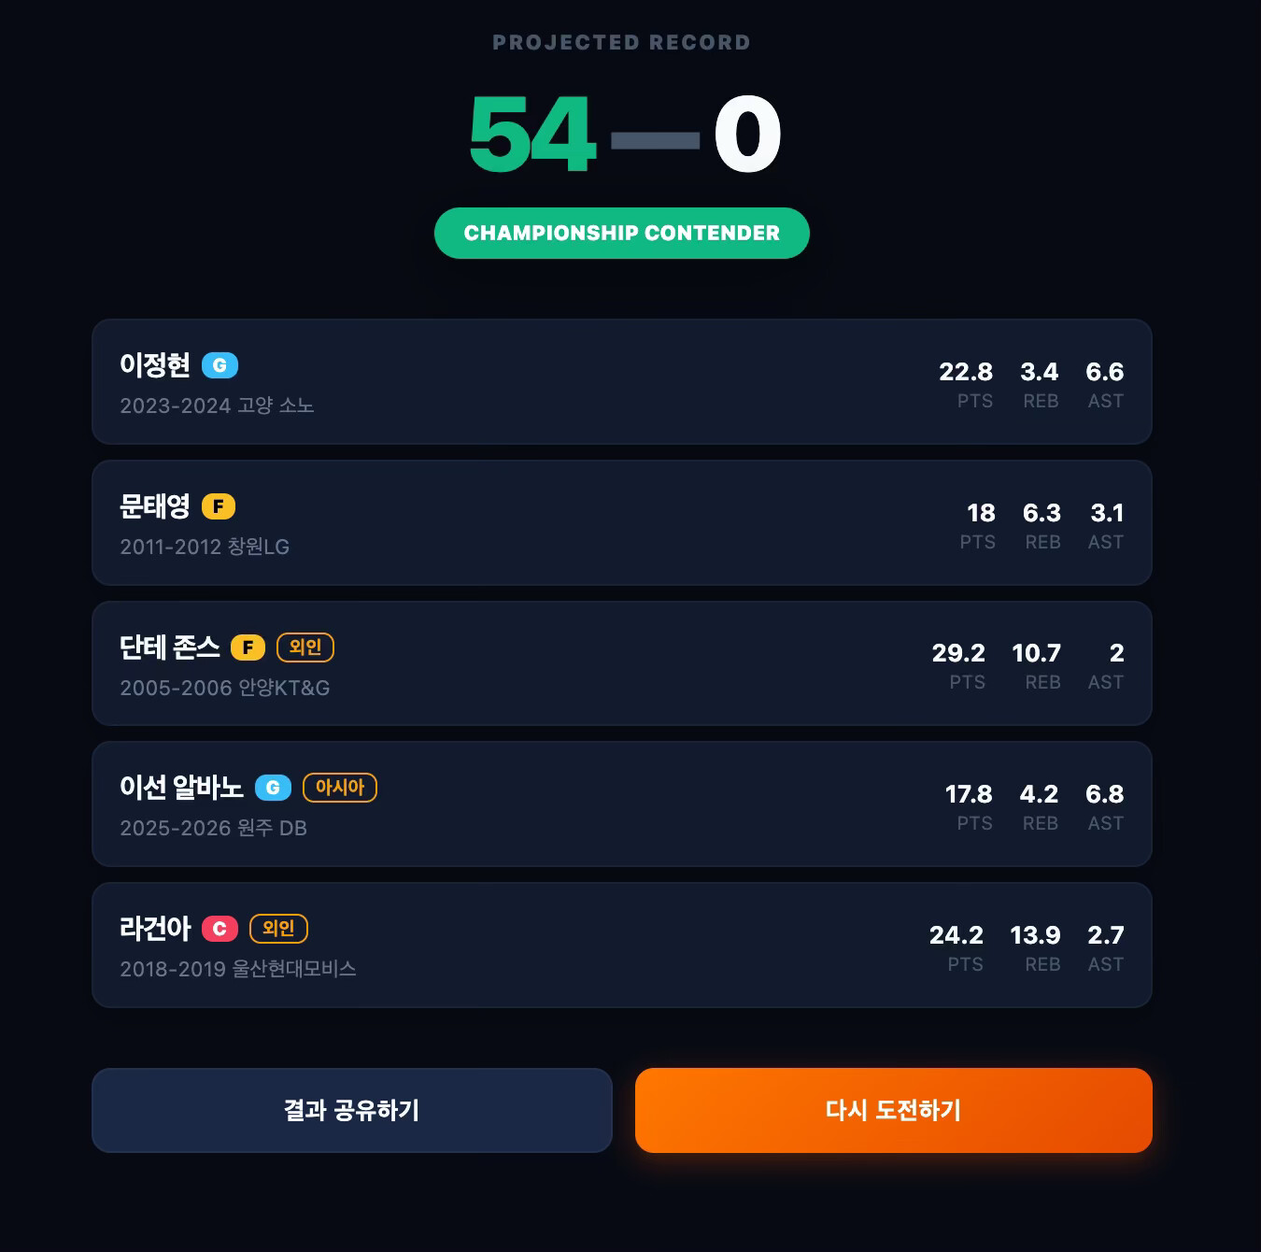Click the yellow F badge beside 문태영

219,506
